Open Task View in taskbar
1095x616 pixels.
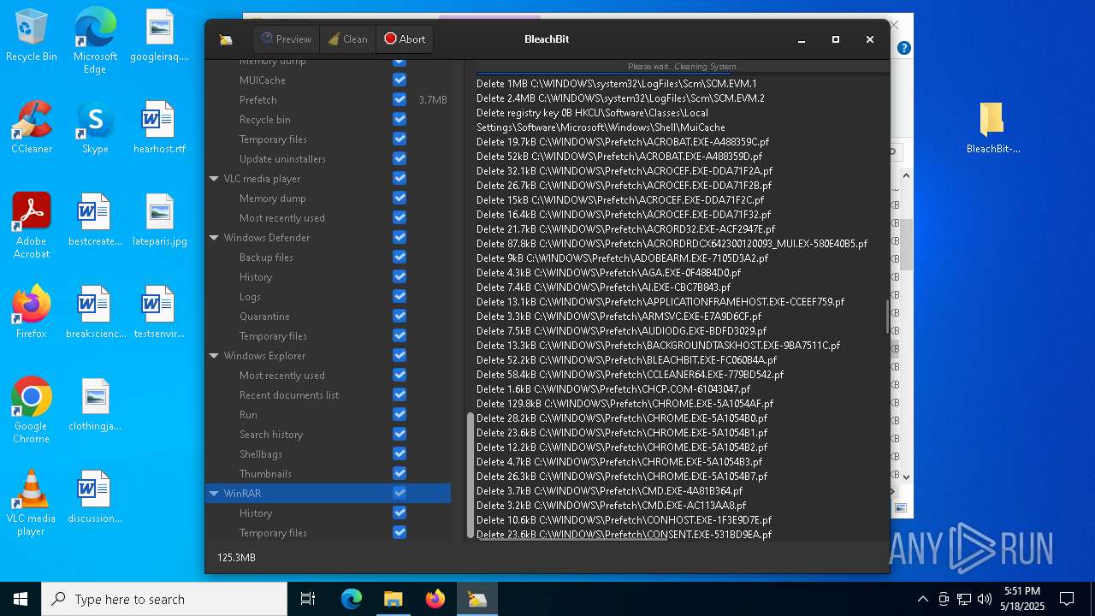click(308, 599)
